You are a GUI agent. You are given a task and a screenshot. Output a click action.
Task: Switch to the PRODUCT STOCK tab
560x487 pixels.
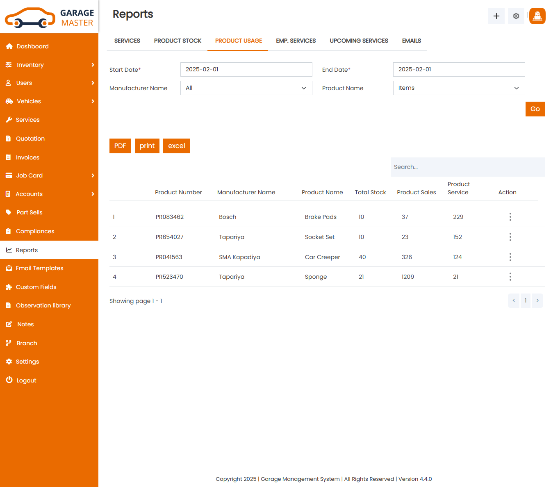(x=178, y=41)
